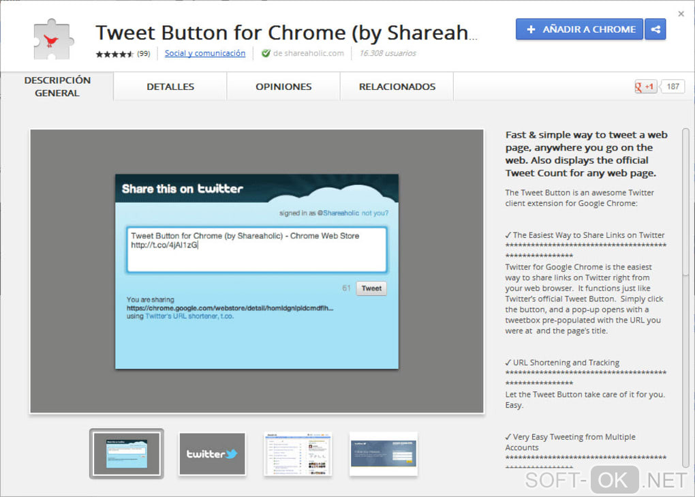Select the twitter logo thumbnail

[212, 454]
